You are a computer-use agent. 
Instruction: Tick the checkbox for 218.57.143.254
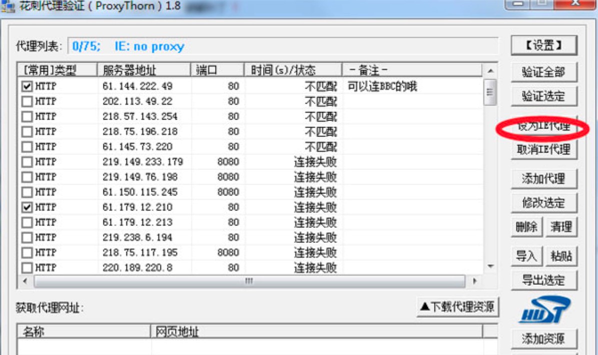pos(26,116)
